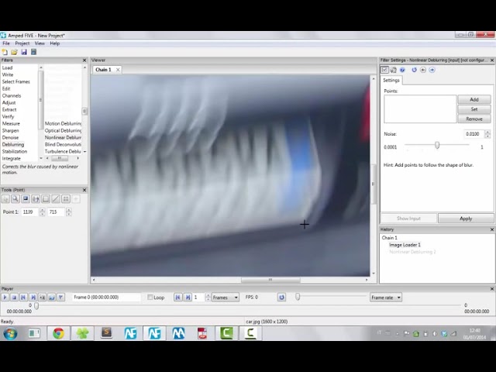The width and height of the screenshot is (496, 372).
Task: Open the green clover app in taskbar
Action: pos(83,333)
